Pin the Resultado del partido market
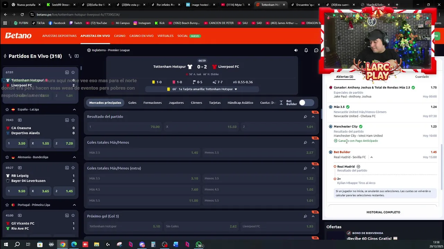 (305, 117)
